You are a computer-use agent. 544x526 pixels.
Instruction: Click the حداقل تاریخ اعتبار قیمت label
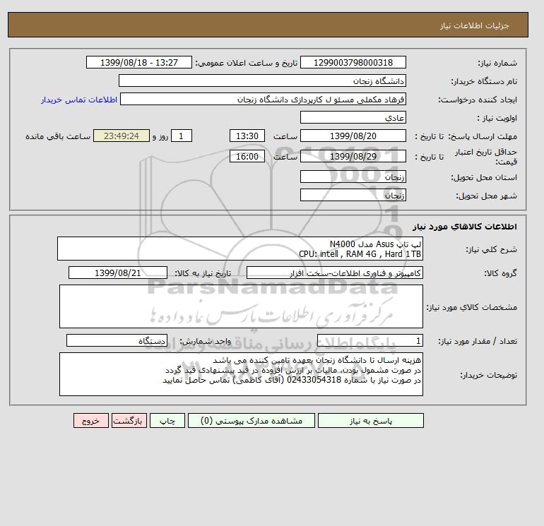[x=486, y=157]
